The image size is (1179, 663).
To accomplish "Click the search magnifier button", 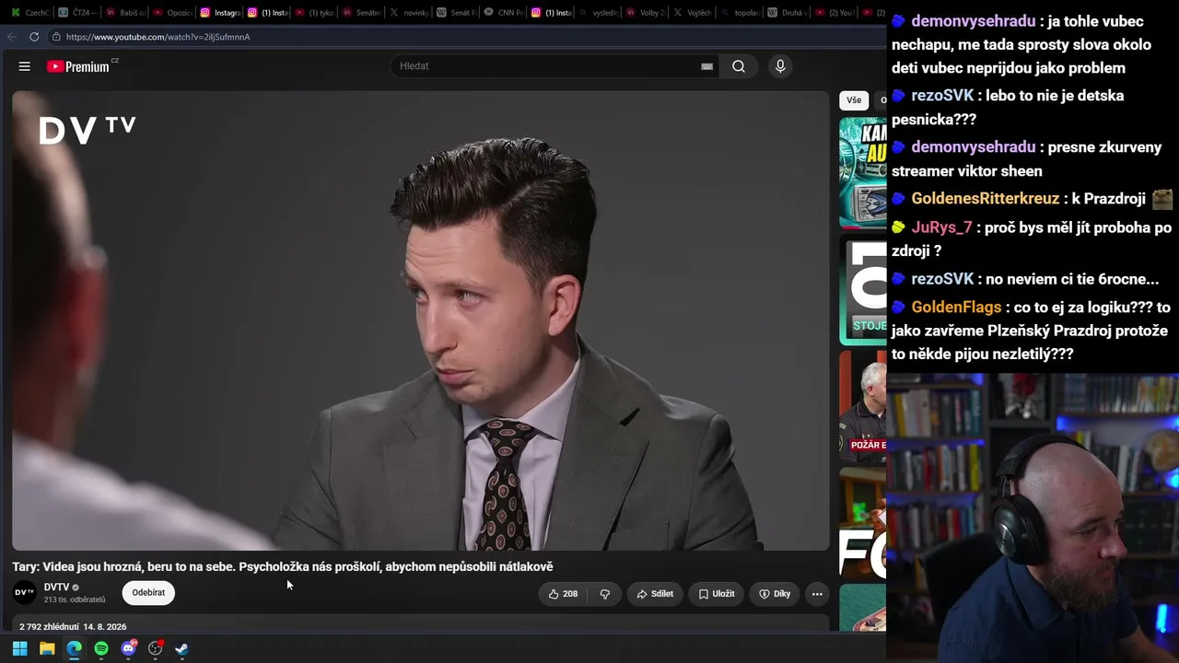I will coord(739,66).
